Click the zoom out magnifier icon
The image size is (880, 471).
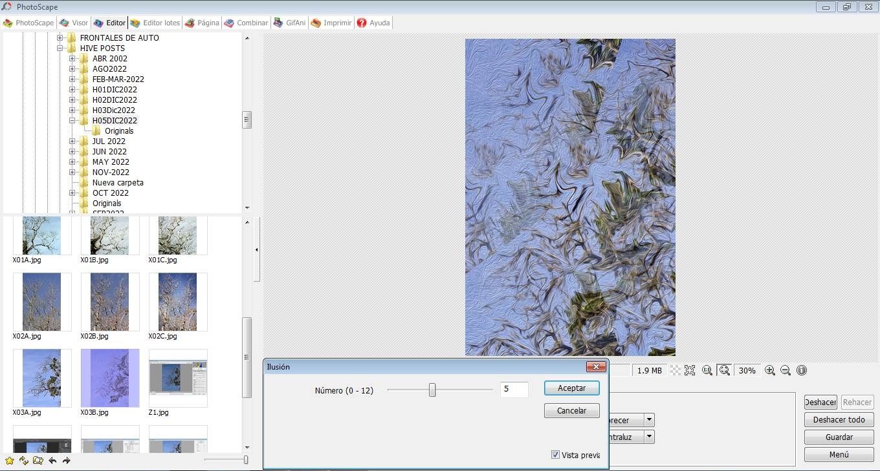[786, 370]
